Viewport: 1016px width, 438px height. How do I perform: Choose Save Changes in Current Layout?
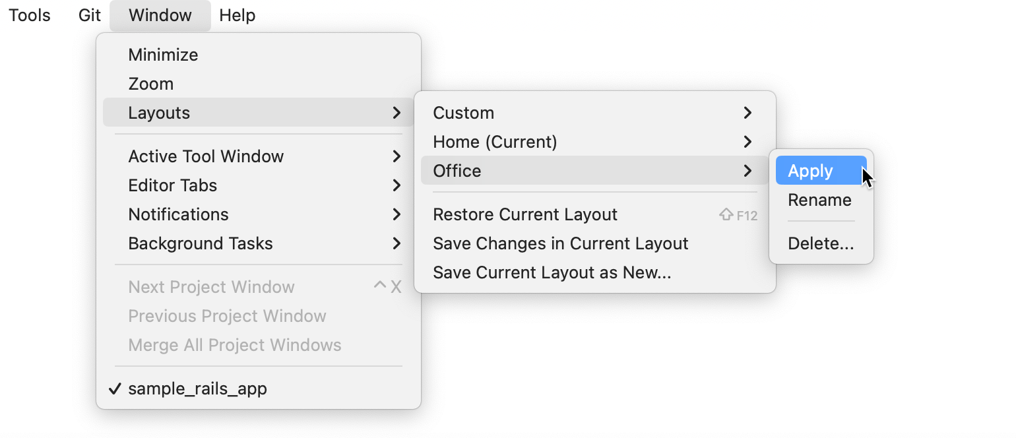point(560,243)
